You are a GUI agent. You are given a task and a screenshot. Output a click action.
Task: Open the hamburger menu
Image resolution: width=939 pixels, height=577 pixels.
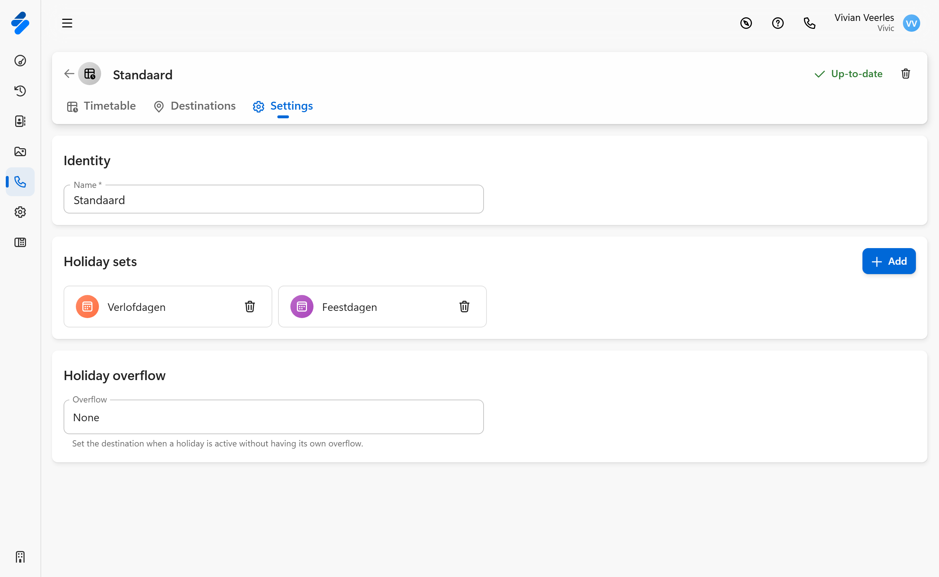click(x=67, y=23)
